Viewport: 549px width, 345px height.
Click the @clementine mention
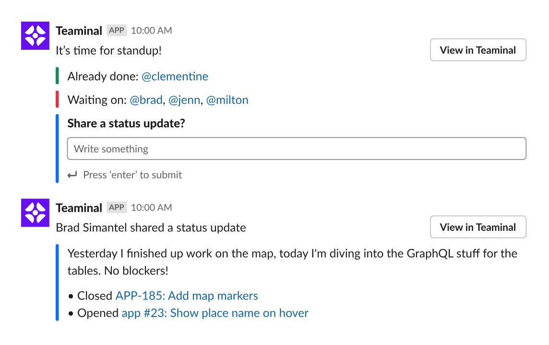pos(175,77)
